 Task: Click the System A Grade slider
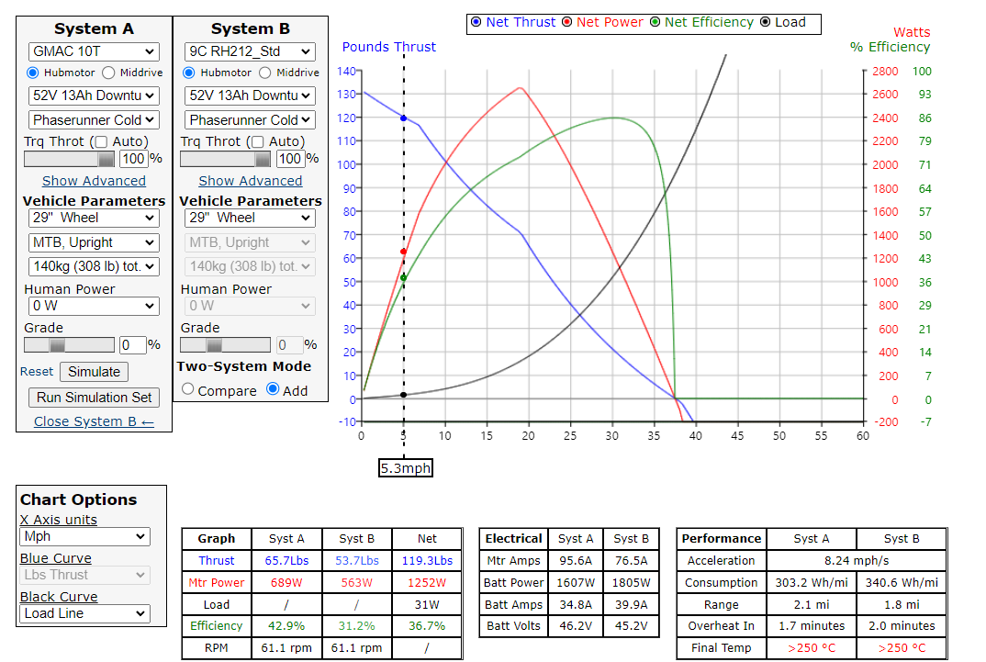(69, 345)
